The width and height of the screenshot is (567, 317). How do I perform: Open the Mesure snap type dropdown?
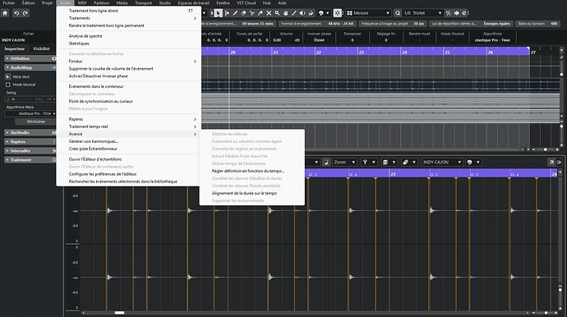pyautogui.click(x=368, y=13)
